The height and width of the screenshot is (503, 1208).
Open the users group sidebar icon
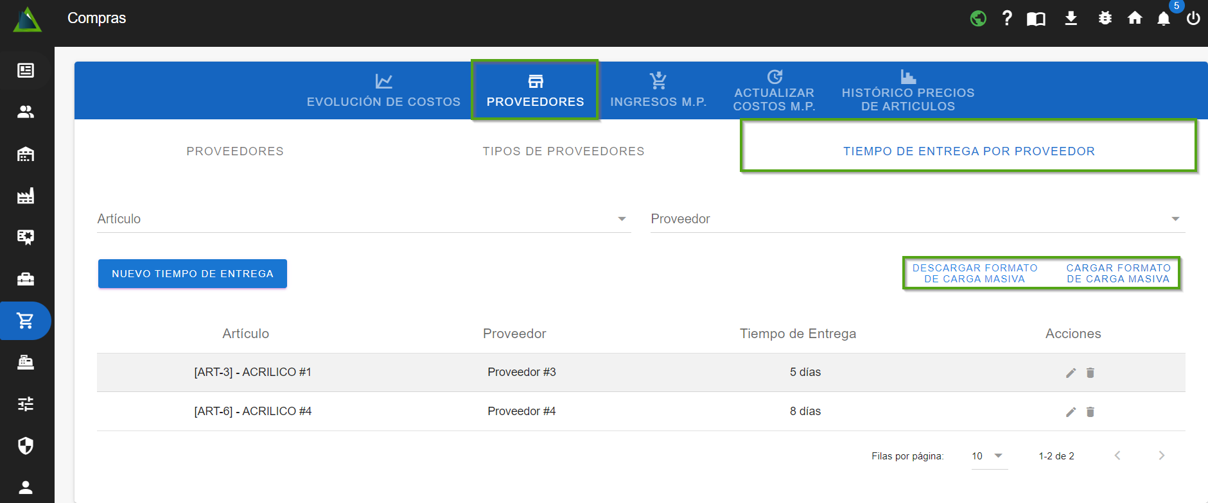pyautogui.click(x=26, y=112)
